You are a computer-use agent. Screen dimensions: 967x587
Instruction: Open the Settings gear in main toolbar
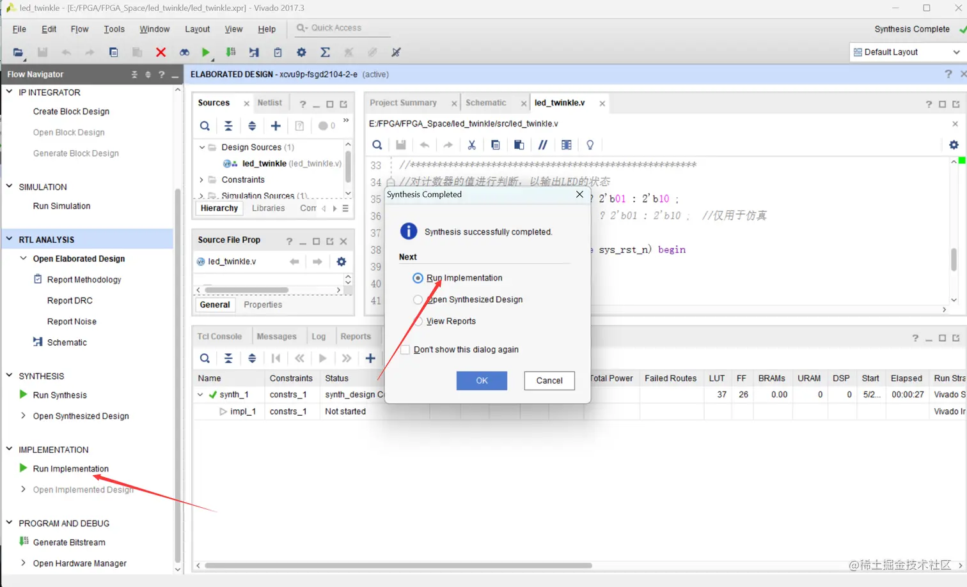[301, 52]
